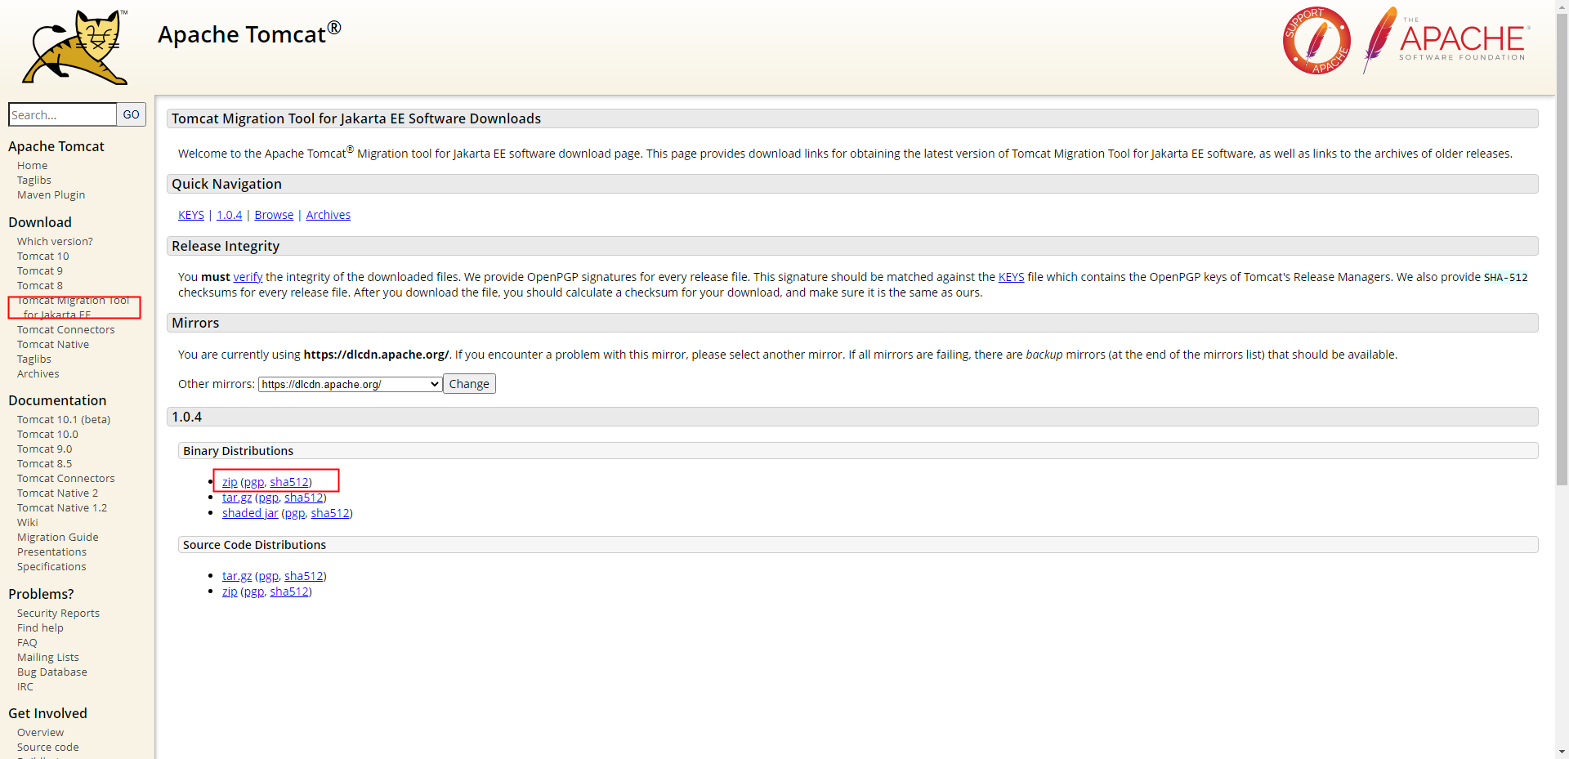Viewport: 1569px width, 759px height.
Task: Open Mailing Lists sidebar link
Action: click(48, 657)
